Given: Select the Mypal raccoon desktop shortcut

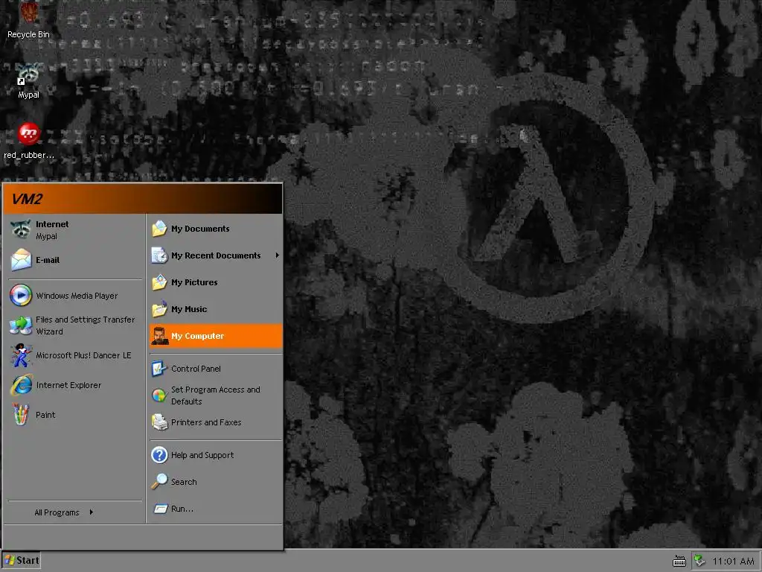Looking at the screenshot, I should [x=28, y=74].
